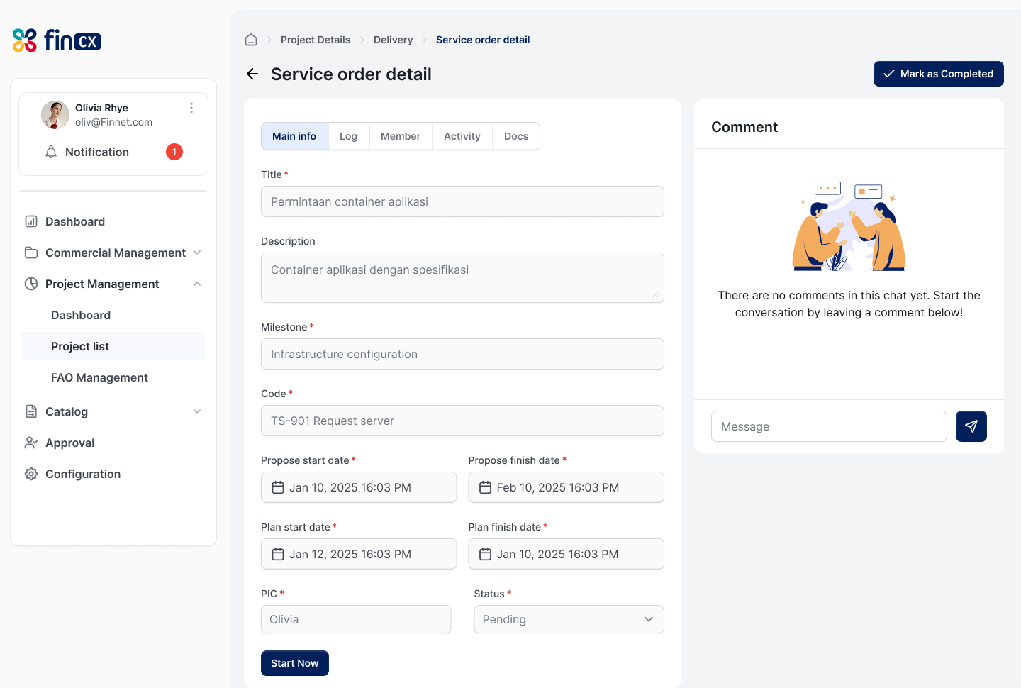The image size is (1021, 688).
Task: Click the Notification bell icon
Action: click(x=51, y=152)
